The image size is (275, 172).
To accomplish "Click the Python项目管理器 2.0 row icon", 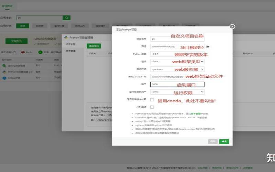I will point(4,72).
